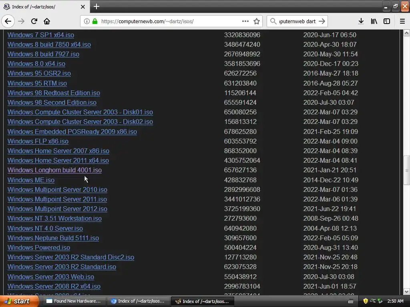Open Windows Home Server 2007 x86.iso
This screenshot has height=307, width=410.
(x=58, y=151)
